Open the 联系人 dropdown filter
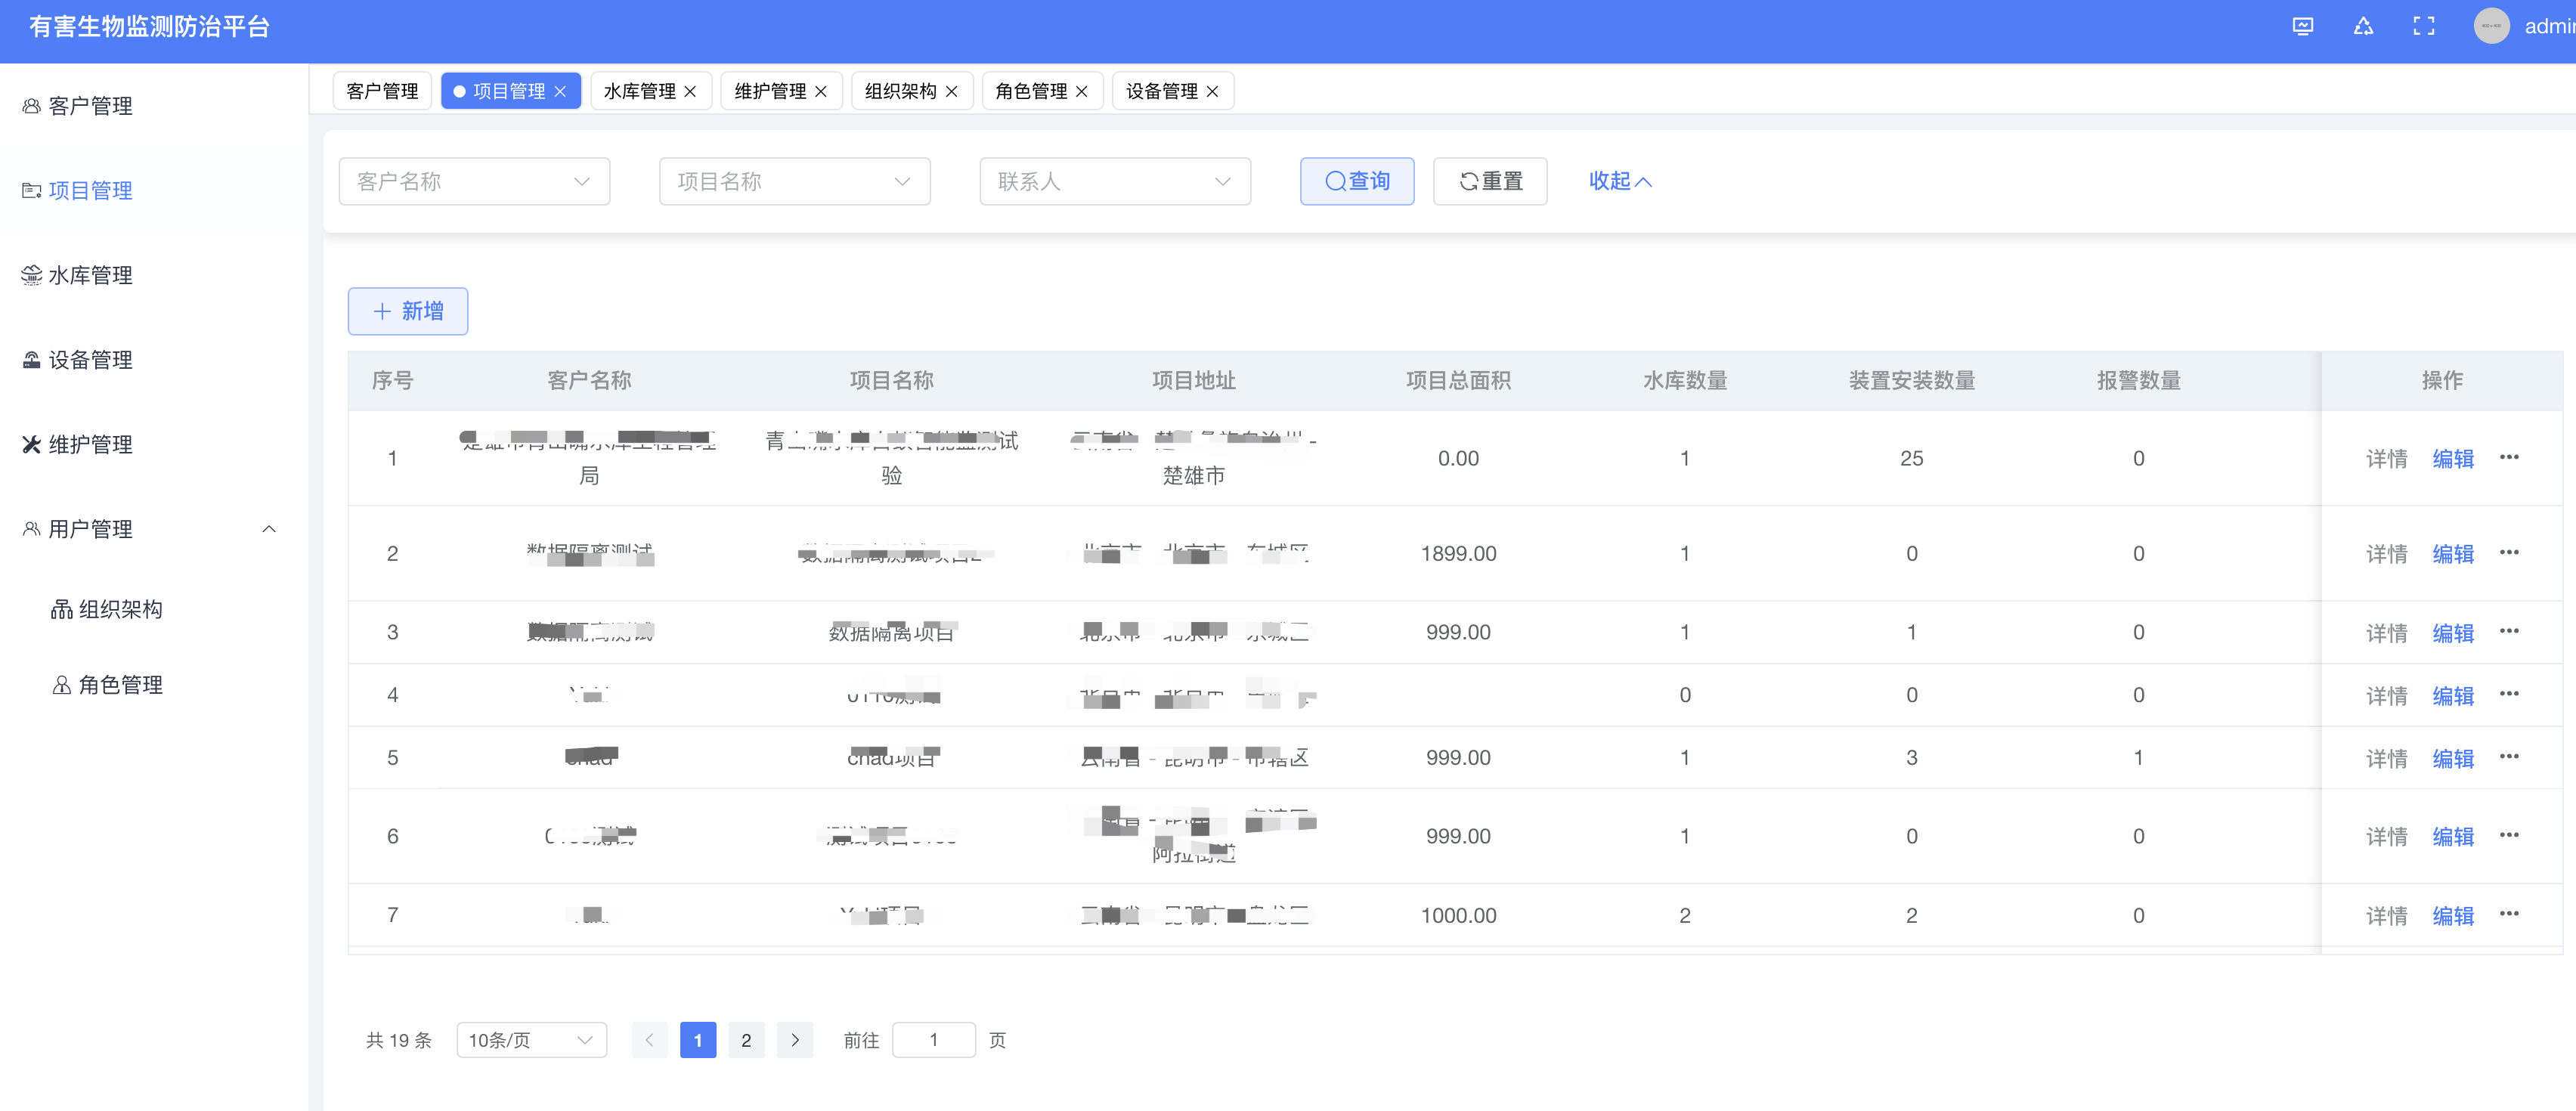Viewport: 2576px width, 1111px height. pos(1114,181)
